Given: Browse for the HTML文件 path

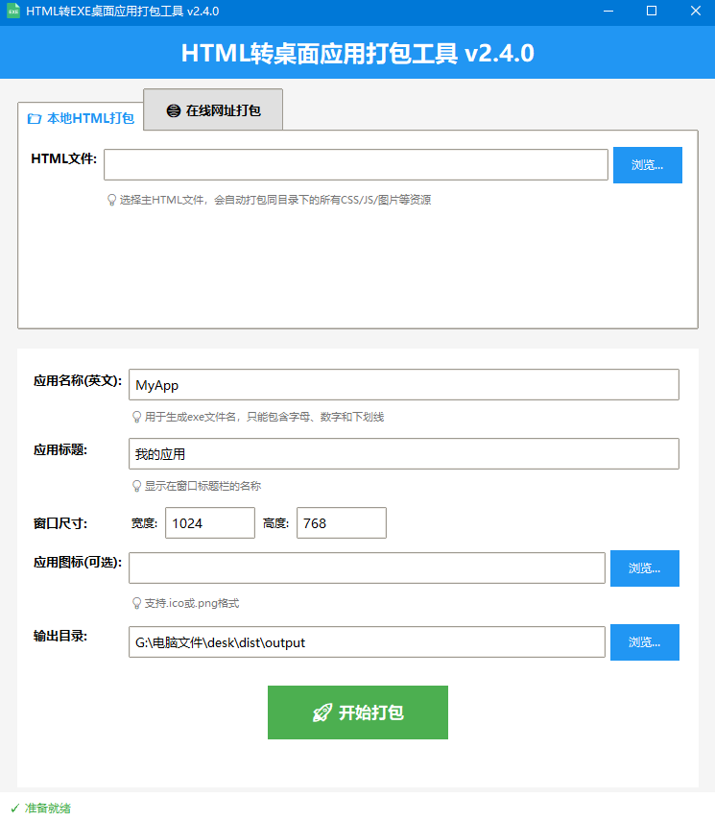Looking at the screenshot, I should coord(647,165).
